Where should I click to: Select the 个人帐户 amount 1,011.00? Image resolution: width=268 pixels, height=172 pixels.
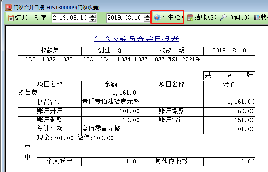[x=126, y=161]
